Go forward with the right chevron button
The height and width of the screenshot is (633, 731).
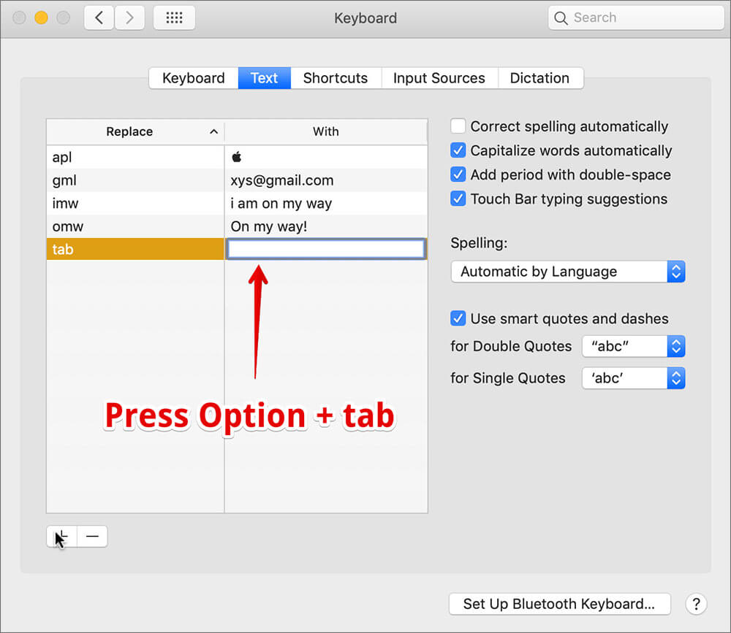(129, 18)
